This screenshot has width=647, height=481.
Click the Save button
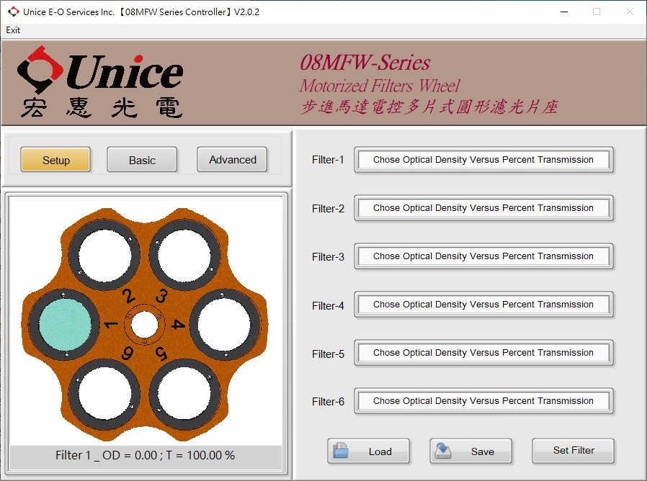[470, 451]
